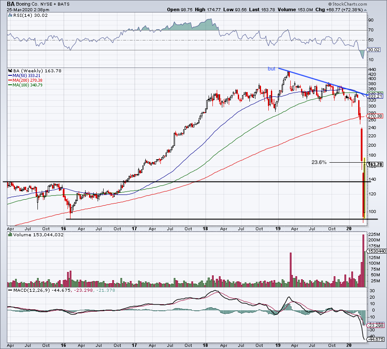Click the MA(200) 270.38 legend label

pos(28,80)
